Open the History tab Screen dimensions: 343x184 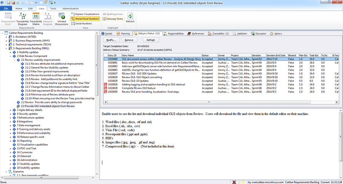pos(276,33)
